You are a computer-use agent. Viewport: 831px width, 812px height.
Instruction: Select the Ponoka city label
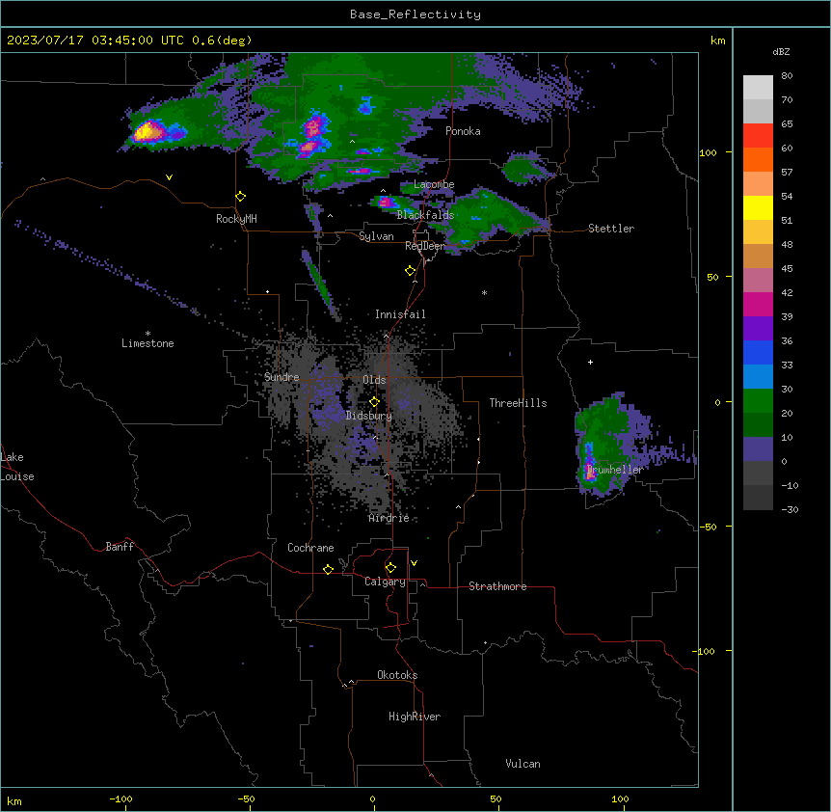point(463,131)
